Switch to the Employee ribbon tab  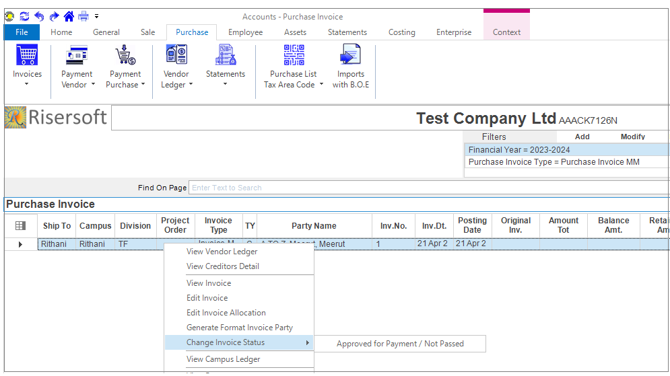tap(245, 32)
